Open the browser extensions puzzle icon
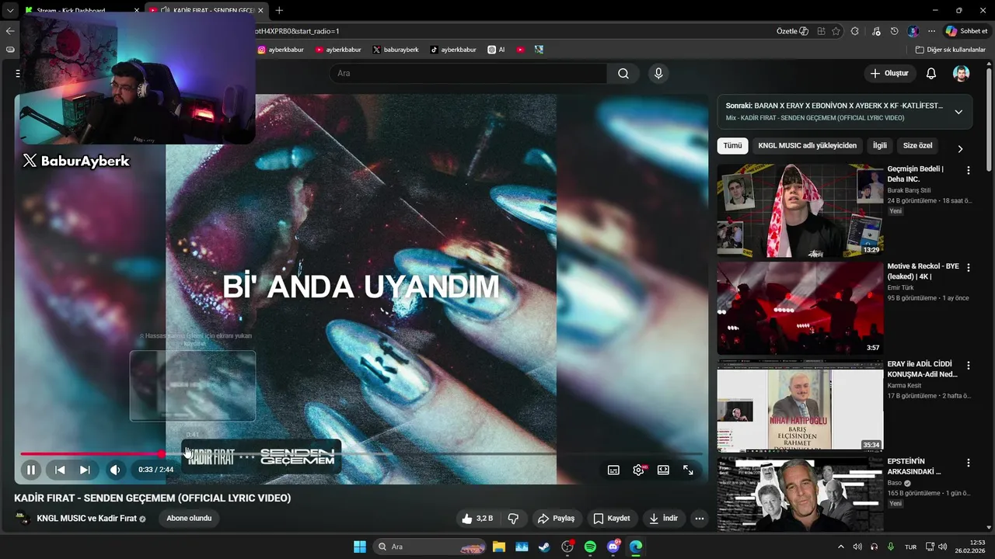Viewport: 995px width, 559px height. (855, 31)
